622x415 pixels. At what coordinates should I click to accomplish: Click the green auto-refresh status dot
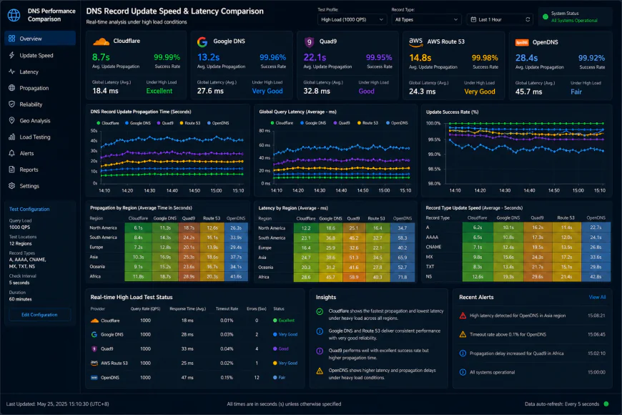click(606, 404)
